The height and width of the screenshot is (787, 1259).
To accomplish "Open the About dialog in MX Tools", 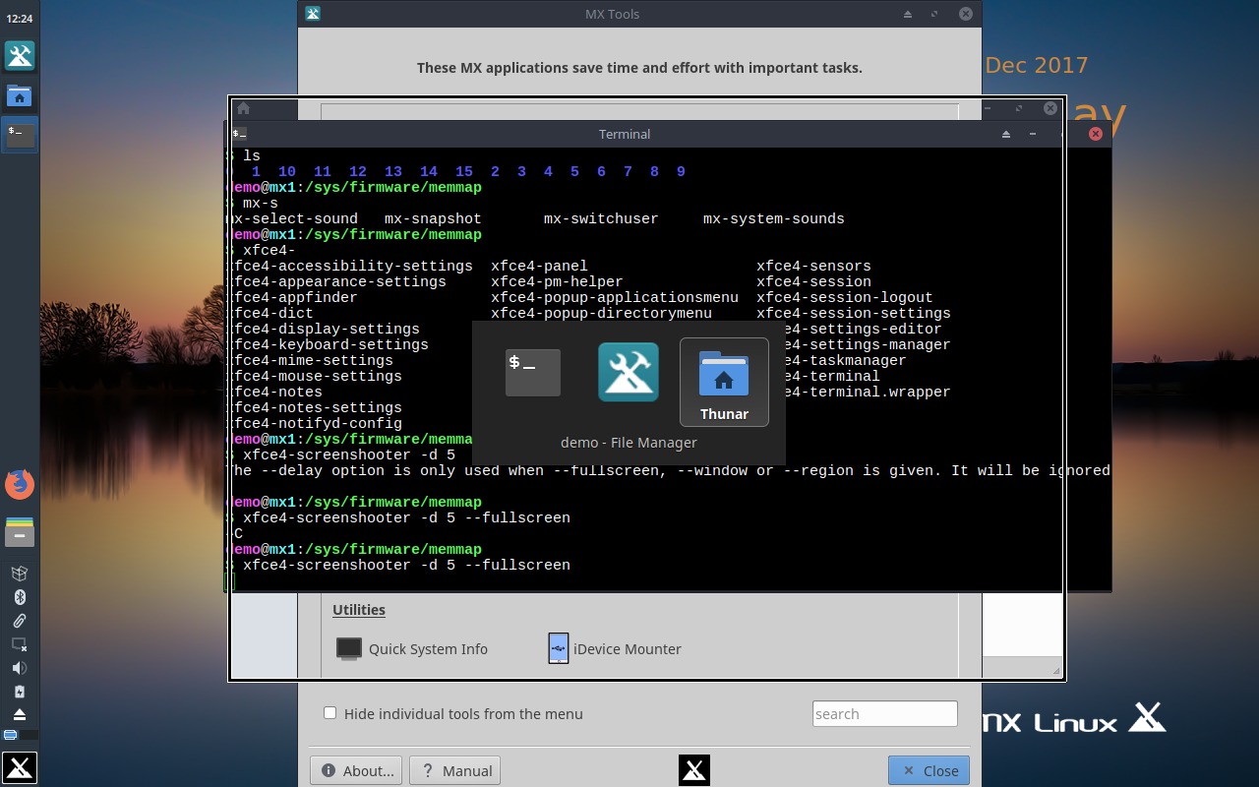I will (x=355, y=770).
